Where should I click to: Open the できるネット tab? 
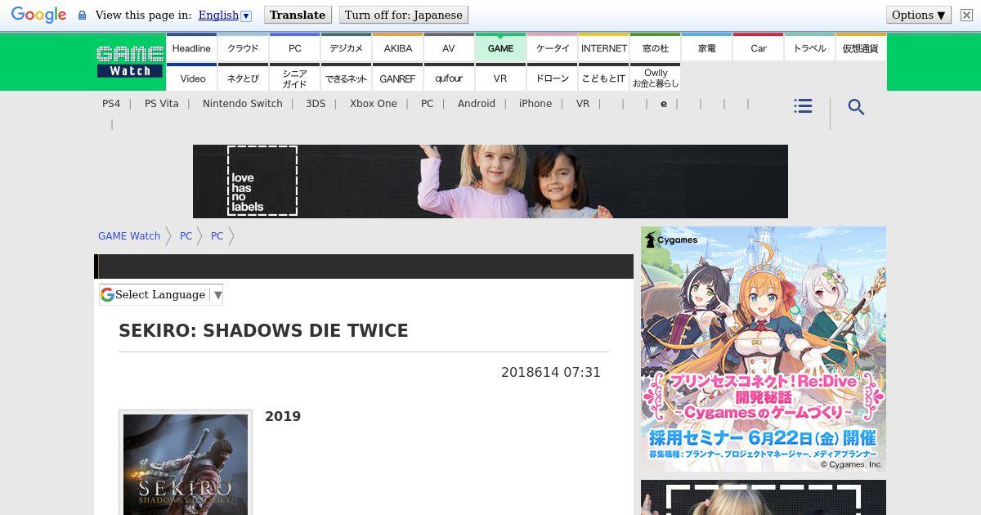[x=346, y=77]
